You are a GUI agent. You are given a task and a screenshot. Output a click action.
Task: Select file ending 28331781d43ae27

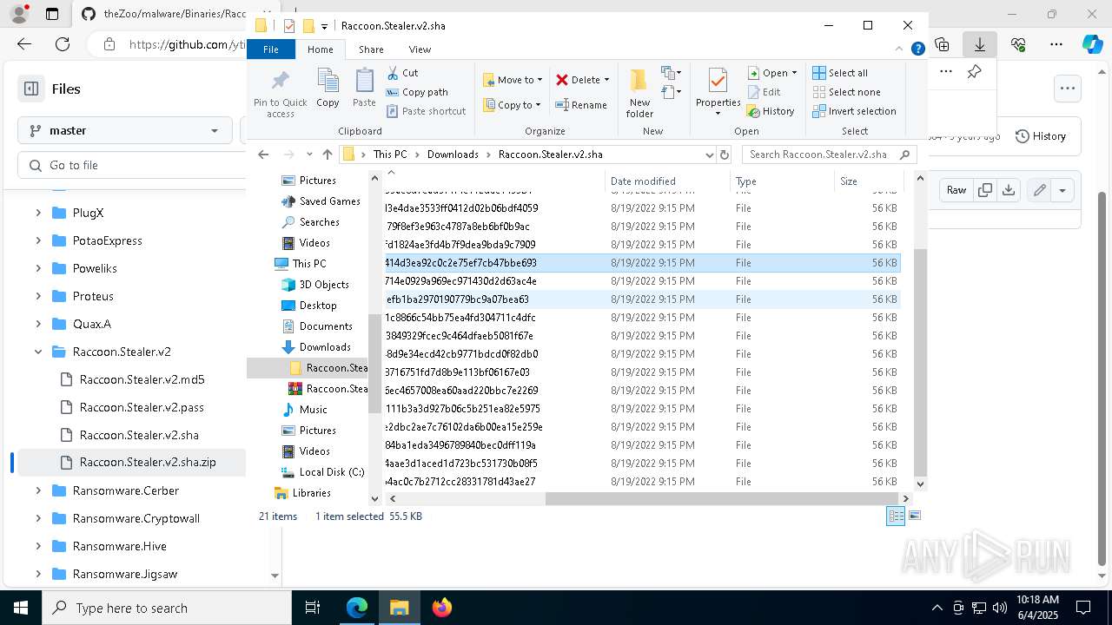[642, 482]
